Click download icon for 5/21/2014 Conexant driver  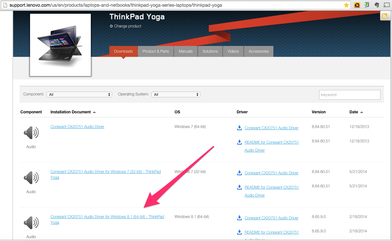[239, 173]
